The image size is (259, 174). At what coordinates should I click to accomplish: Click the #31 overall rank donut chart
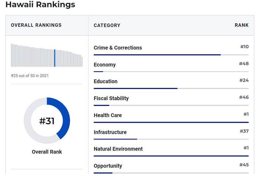(x=47, y=121)
